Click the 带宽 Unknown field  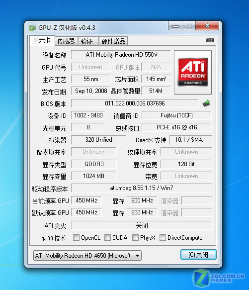click(186, 176)
